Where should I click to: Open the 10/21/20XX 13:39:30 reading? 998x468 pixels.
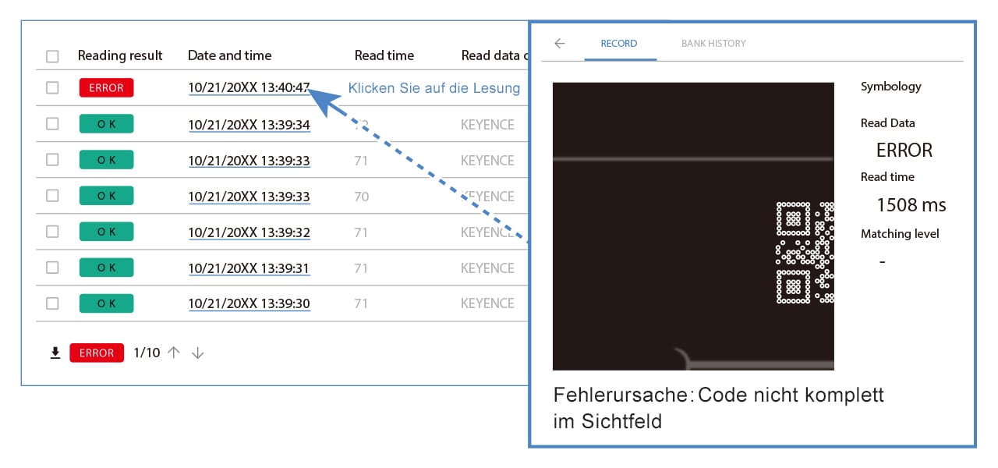pos(249,304)
